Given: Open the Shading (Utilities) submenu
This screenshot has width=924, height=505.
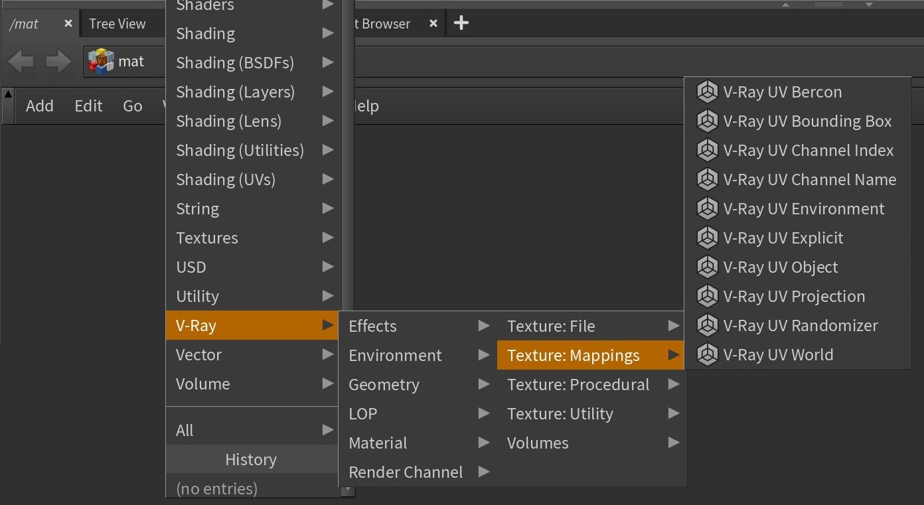Looking at the screenshot, I should (x=254, y=150).
